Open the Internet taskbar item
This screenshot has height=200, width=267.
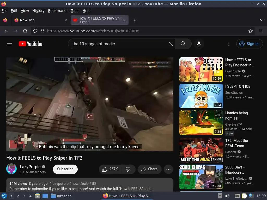(x=61, y=196)
